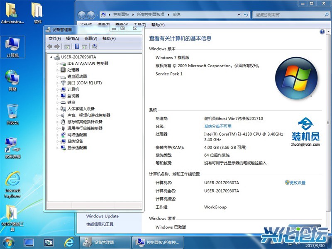This screenshot has width=332, height=249.
Task: Select the IDE ATA/ATAPI 控制器 device icon
Action: click(x=63, y=63)
